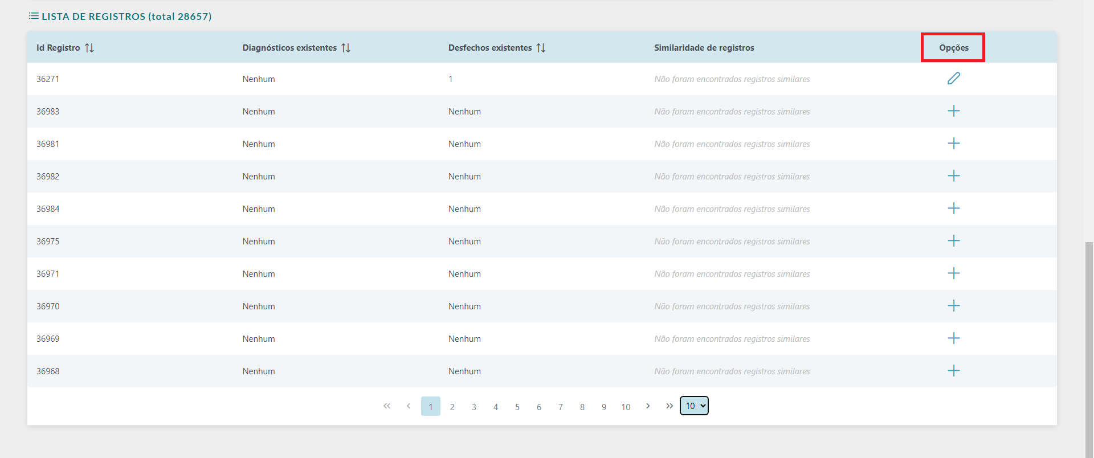Click the Desfechos value 1 in row 36271

[450, 79]
